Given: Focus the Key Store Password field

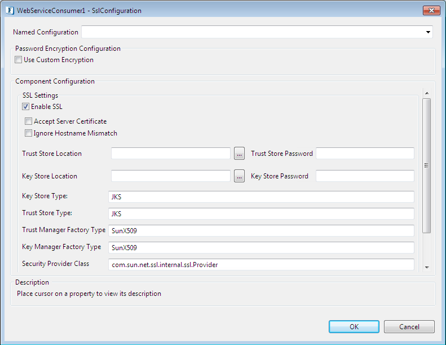Looking at the screenshot, I should (365, 176).
